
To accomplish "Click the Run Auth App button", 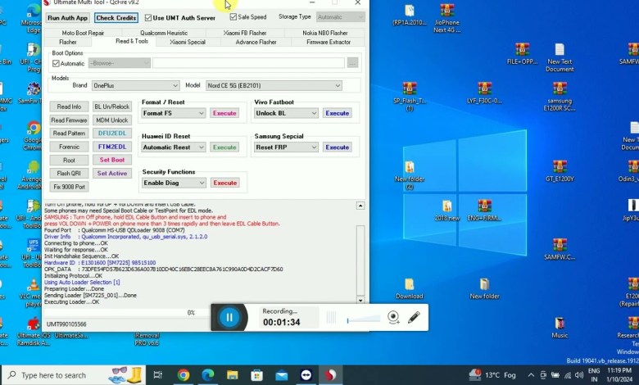I will [68, 18].
